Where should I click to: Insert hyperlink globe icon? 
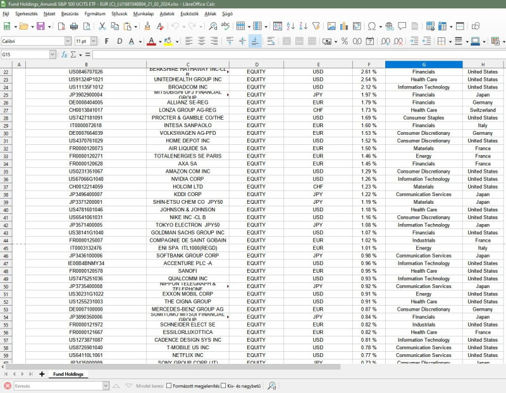pos(389,26)
